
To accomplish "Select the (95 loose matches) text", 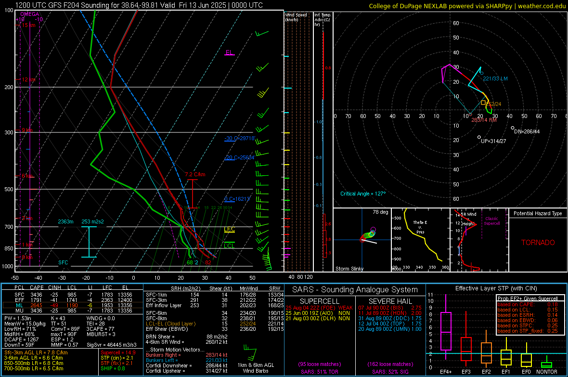I will click(320, 364).
